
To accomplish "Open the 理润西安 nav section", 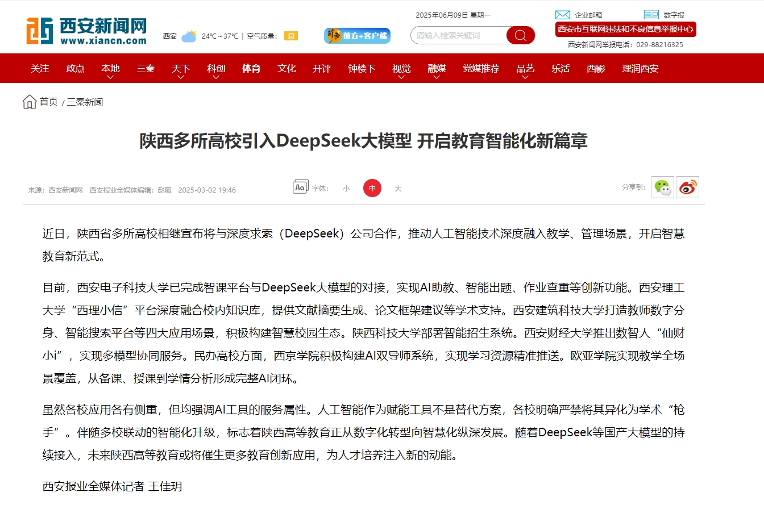I will click(640, 68).
